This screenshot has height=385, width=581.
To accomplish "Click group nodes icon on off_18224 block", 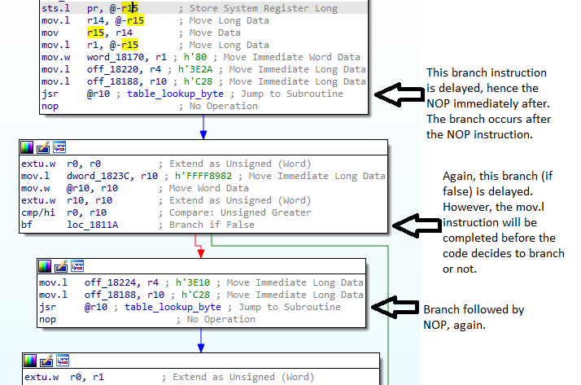I will pos(77,266).
